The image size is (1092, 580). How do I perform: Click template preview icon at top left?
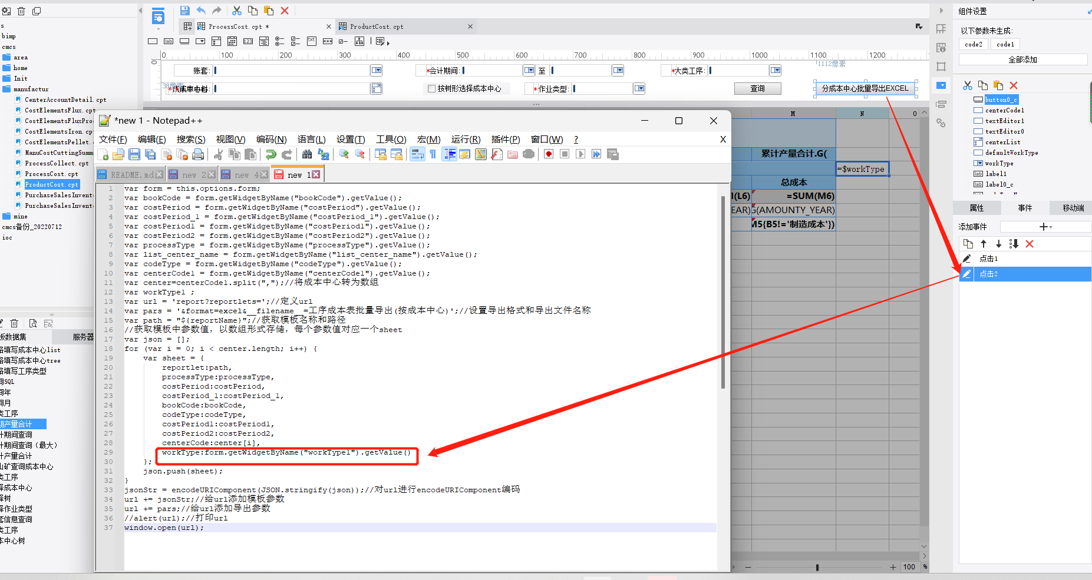pyautogui.click(x=158, y=16)
